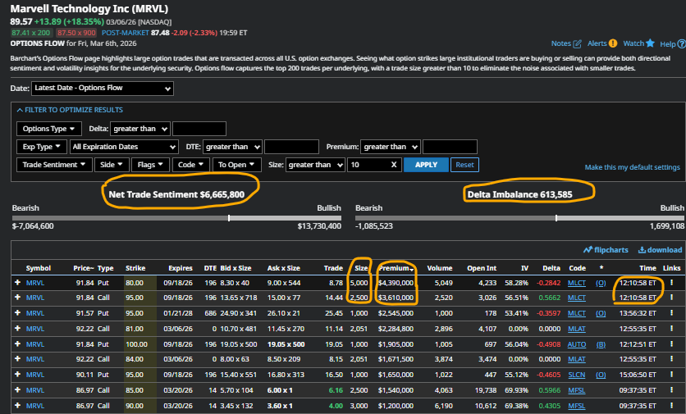This screenshot has height=414, width=686.
Task: Sort table by Premium column header
Action: [396, 268]
